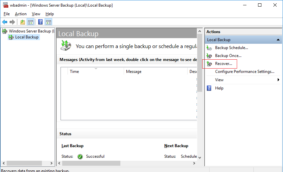Open the Action menu
The width and height of the screenshot is (283, 172).
coord(21,14)
